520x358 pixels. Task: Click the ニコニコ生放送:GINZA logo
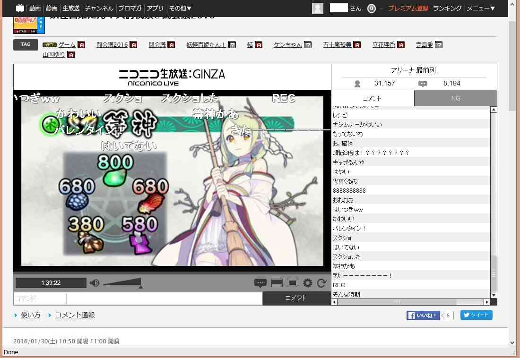coord(172,77)
